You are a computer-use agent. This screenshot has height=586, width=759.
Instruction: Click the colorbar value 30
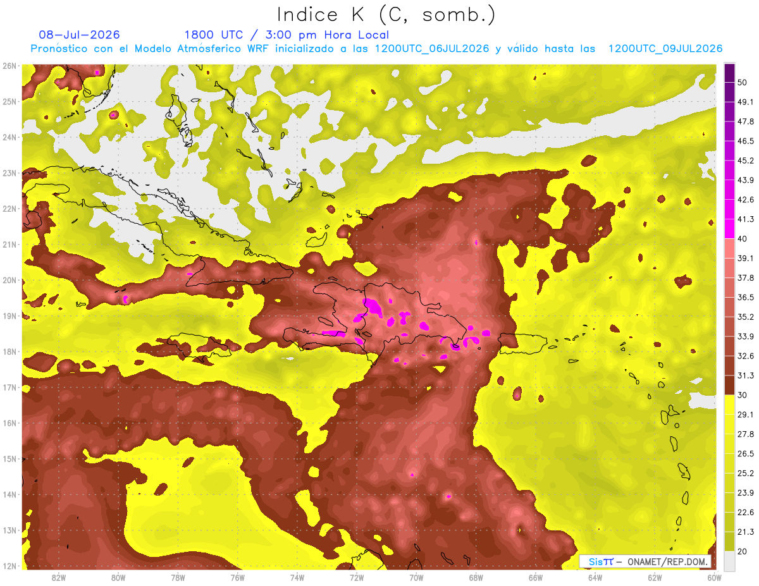click(743, 395)
